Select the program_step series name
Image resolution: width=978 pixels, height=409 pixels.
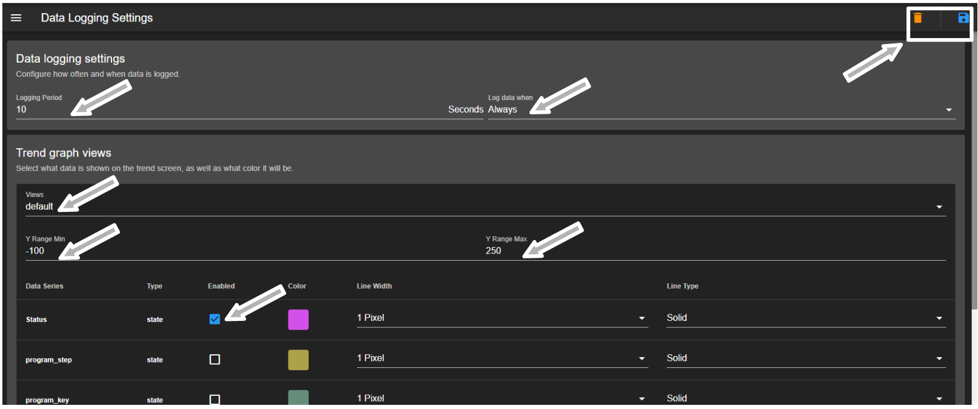click(49, 360)
